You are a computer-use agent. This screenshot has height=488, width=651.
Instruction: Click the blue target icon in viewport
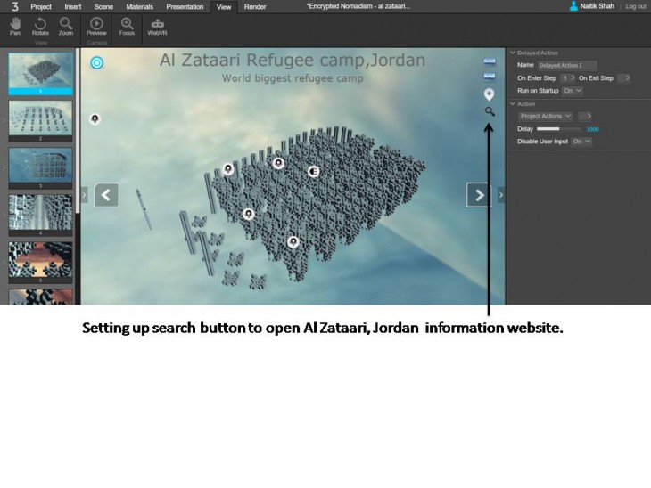(97, 62)
